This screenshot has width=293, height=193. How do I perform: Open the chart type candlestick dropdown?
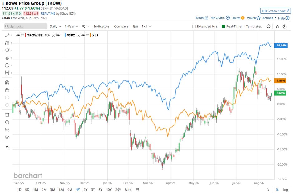[x=86, y=26]
